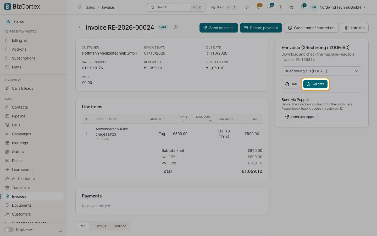This screenshot has height=236, width=377.
Task: Open the Brain assistant button
Action: tap(224, 7)
